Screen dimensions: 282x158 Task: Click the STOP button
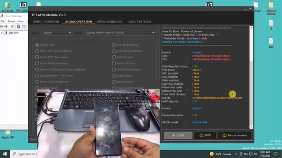(205, 136)
